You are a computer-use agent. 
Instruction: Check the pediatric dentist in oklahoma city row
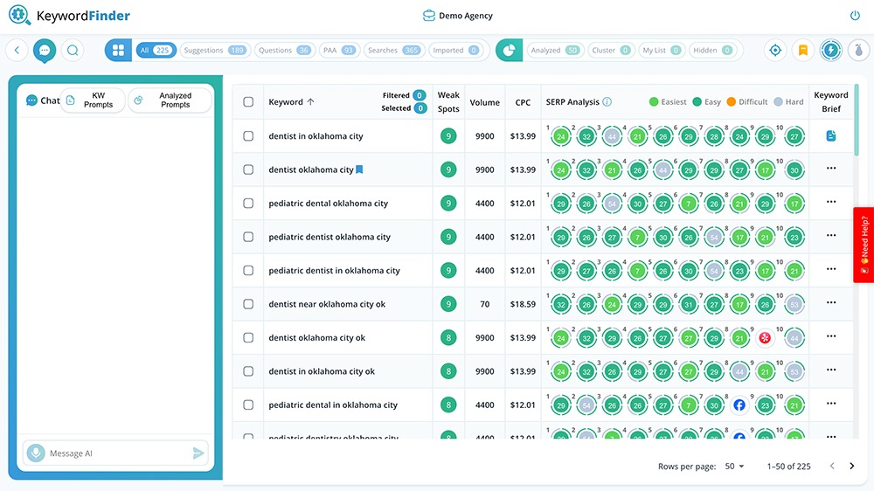pyautogui.click(x=248, y=270)
